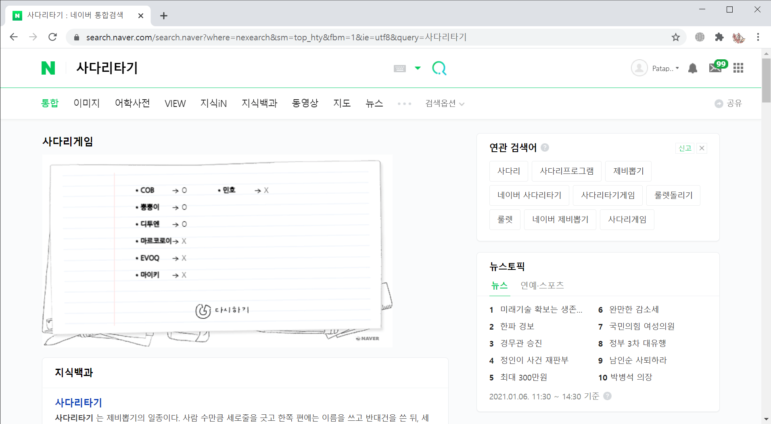Viewport: 771px width, 424px height.
Task: Click the Naver N logo
Action: click(x=48, y=68)
